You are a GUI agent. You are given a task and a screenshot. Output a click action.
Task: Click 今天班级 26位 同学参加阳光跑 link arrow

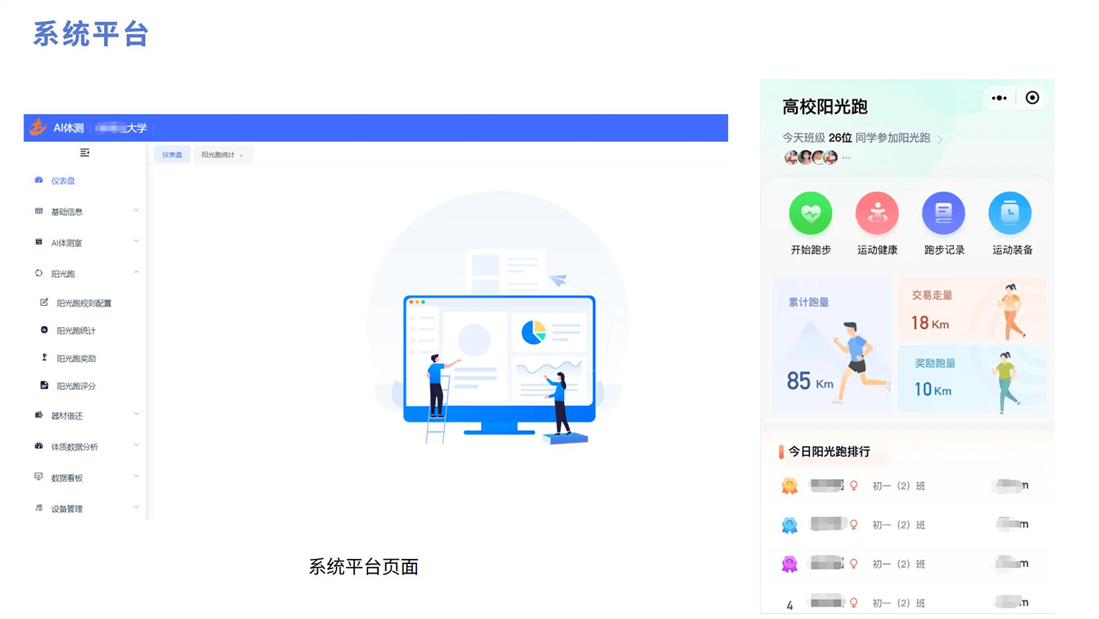click(939, 138)
